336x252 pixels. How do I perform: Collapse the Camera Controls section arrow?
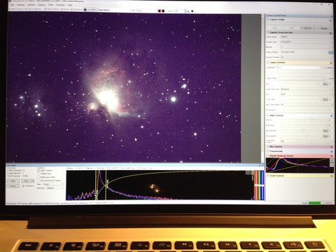tap(268, 62)
